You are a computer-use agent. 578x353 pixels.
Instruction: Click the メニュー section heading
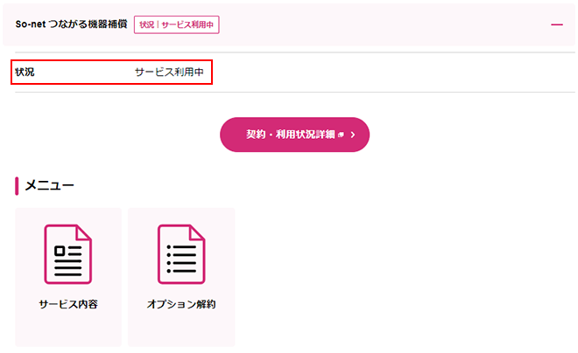(x=49, y=185)
